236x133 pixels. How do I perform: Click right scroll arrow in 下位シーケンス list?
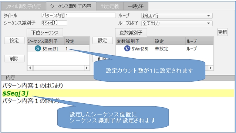coord(86,68)
